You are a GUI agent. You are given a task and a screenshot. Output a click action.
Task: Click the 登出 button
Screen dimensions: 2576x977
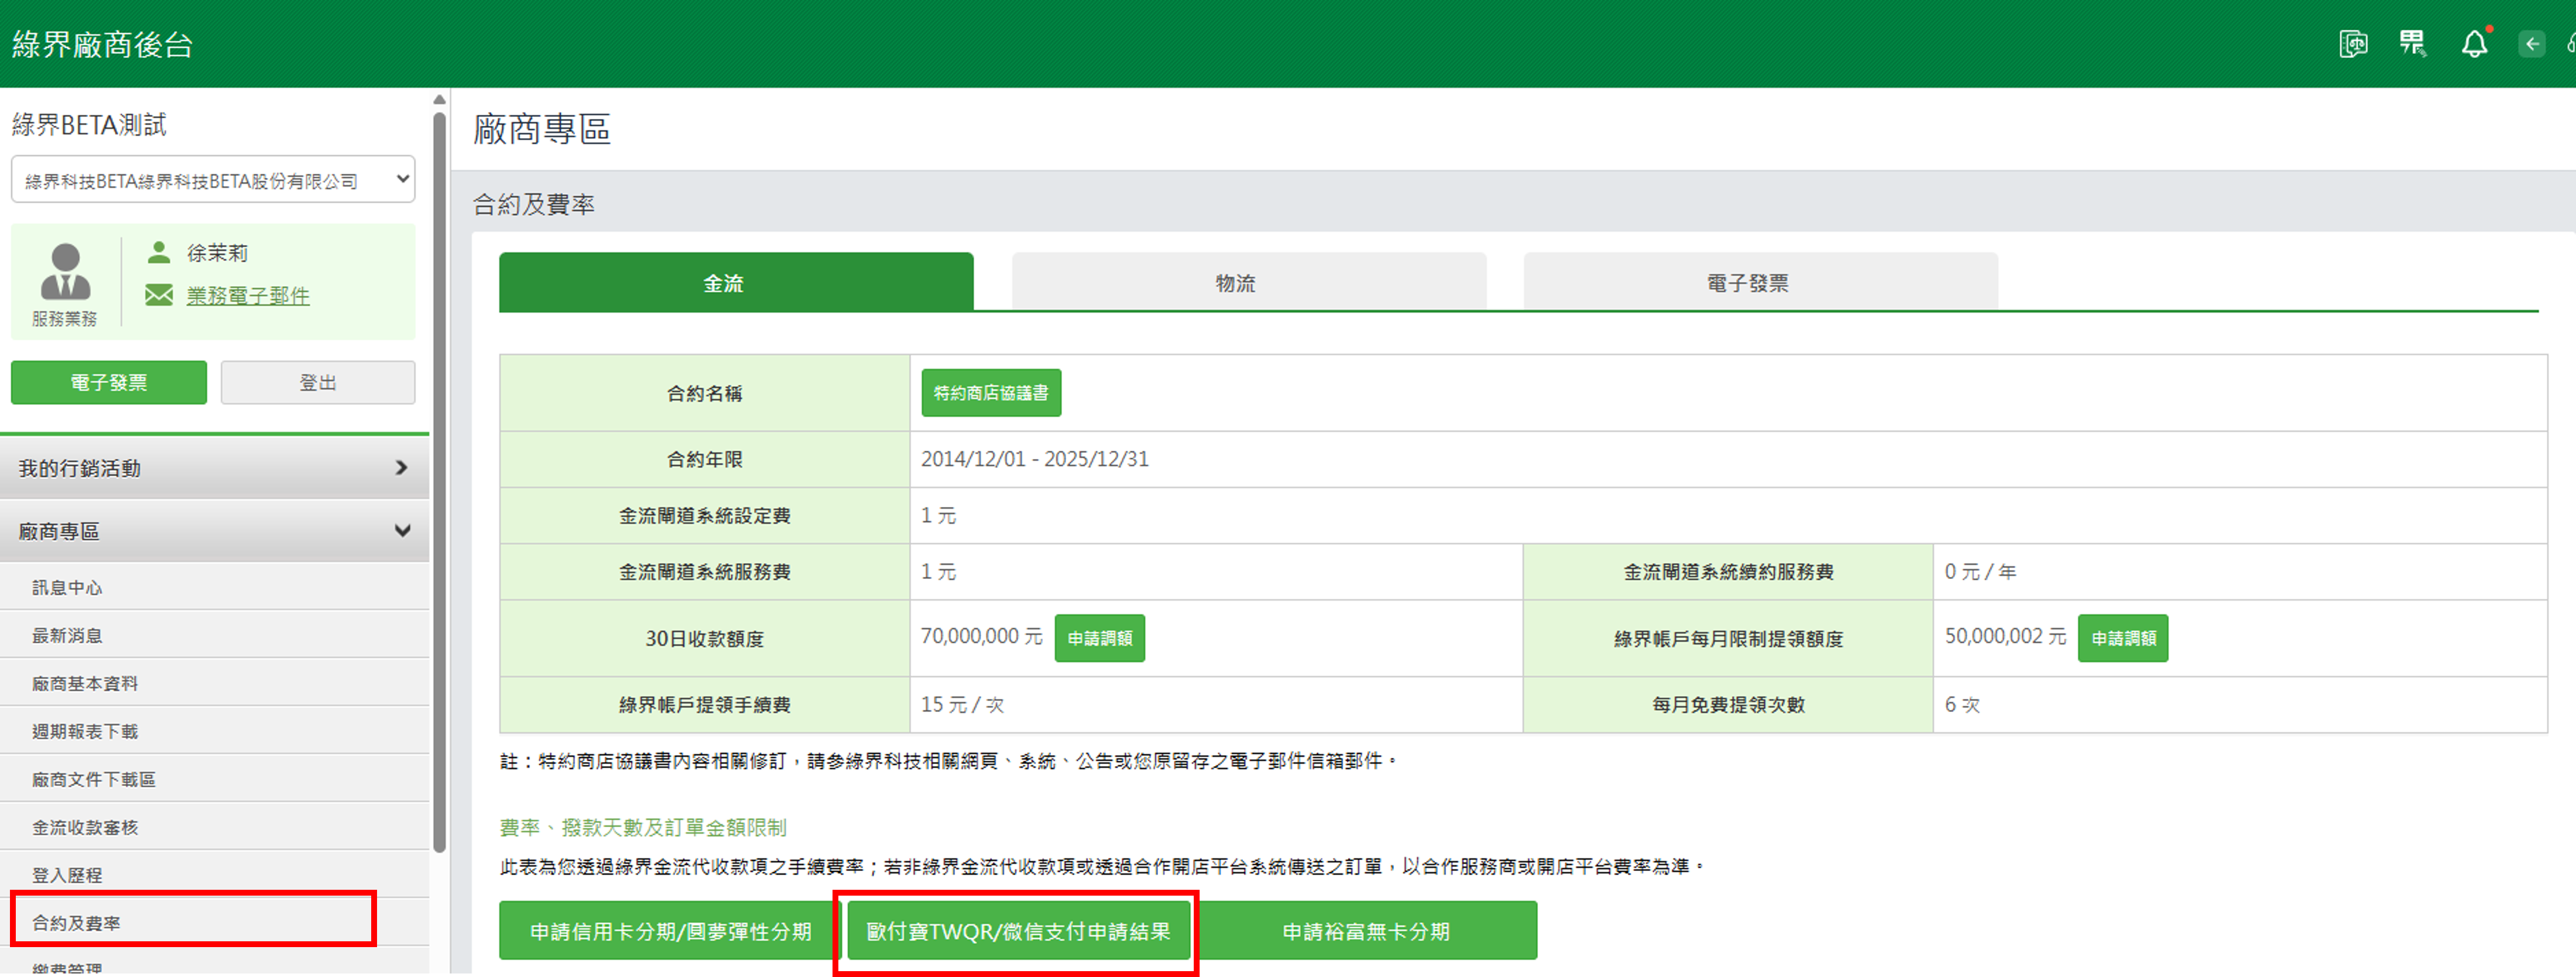[317, 383]
